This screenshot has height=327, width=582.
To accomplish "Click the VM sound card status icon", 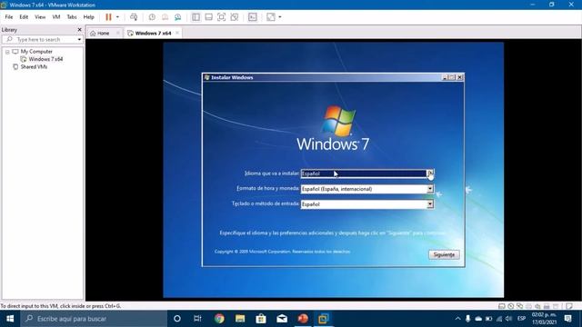I will click(x=537, y=306).
